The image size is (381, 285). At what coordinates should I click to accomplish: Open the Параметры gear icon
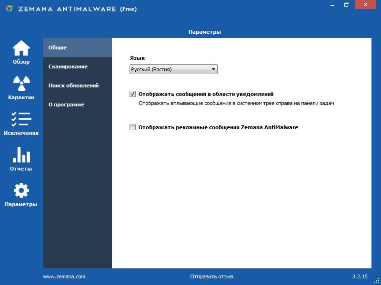tap(21, 190)
